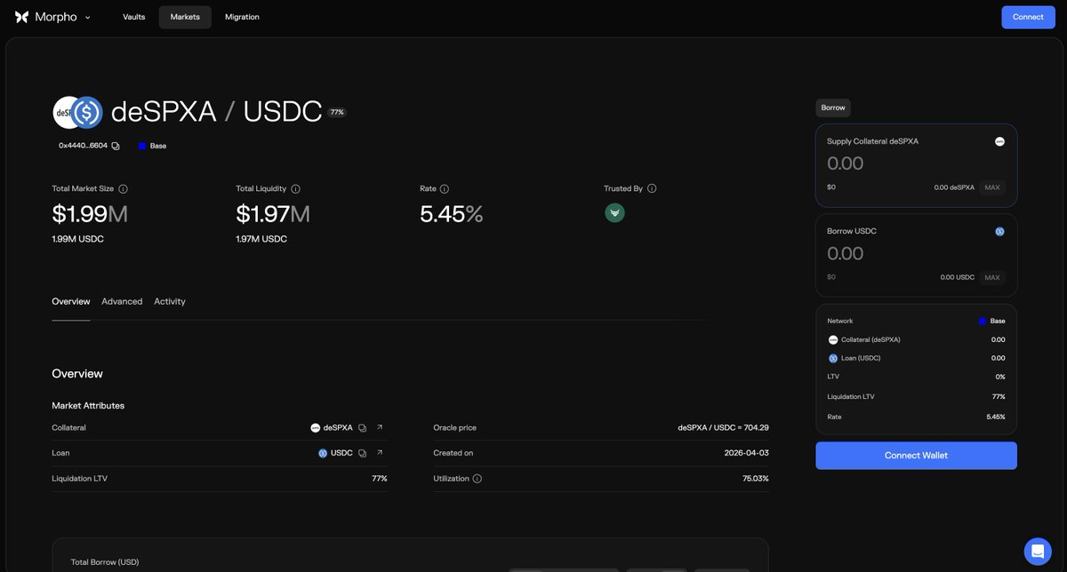Show info icon next to Utilization
This screenshot has height=572, width=1067.
(x=477, y=479)
